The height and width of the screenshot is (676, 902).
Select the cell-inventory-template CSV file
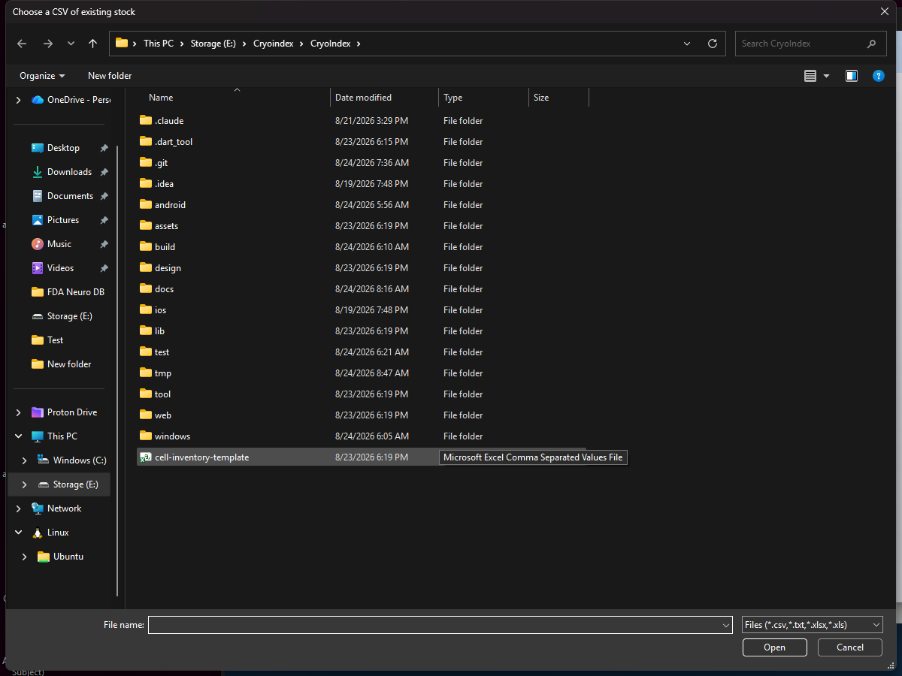362,457
